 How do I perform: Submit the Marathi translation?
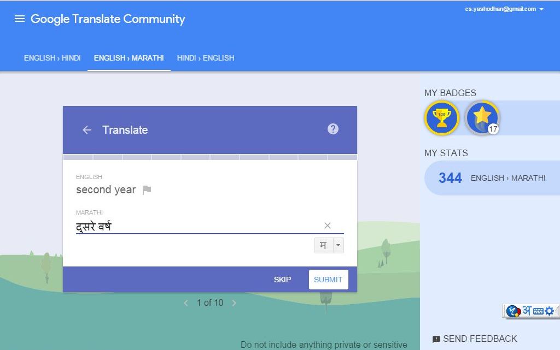point(328,280)
